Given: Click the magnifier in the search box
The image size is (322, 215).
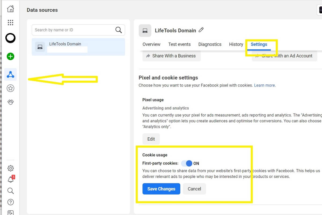Looking at the screenshot, I should pos(118,30).
